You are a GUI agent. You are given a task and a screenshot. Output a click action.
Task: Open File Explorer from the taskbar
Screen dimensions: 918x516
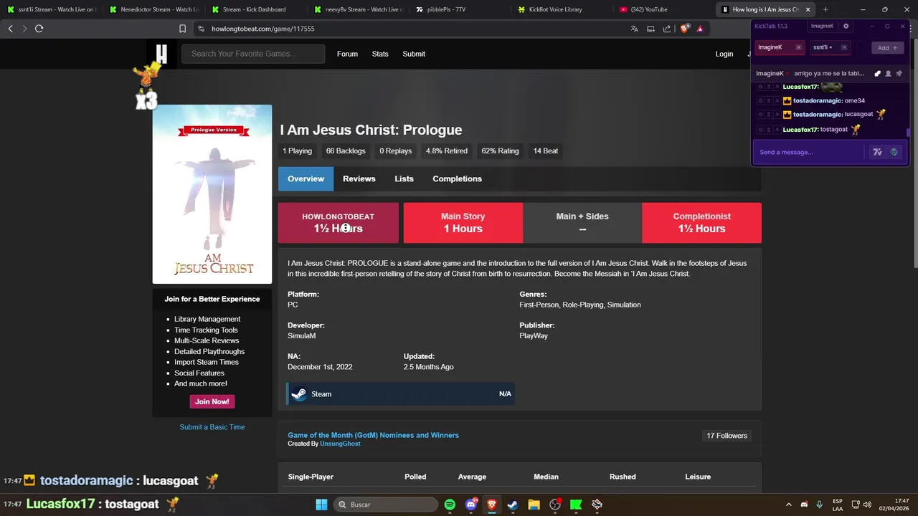(534, 505)
